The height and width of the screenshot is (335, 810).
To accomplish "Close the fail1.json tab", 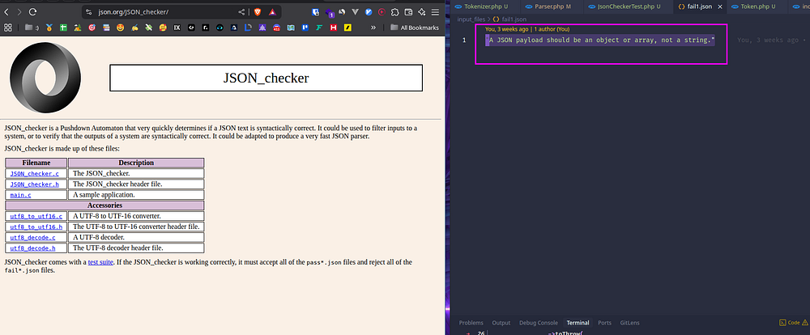I will coord(720,6).
